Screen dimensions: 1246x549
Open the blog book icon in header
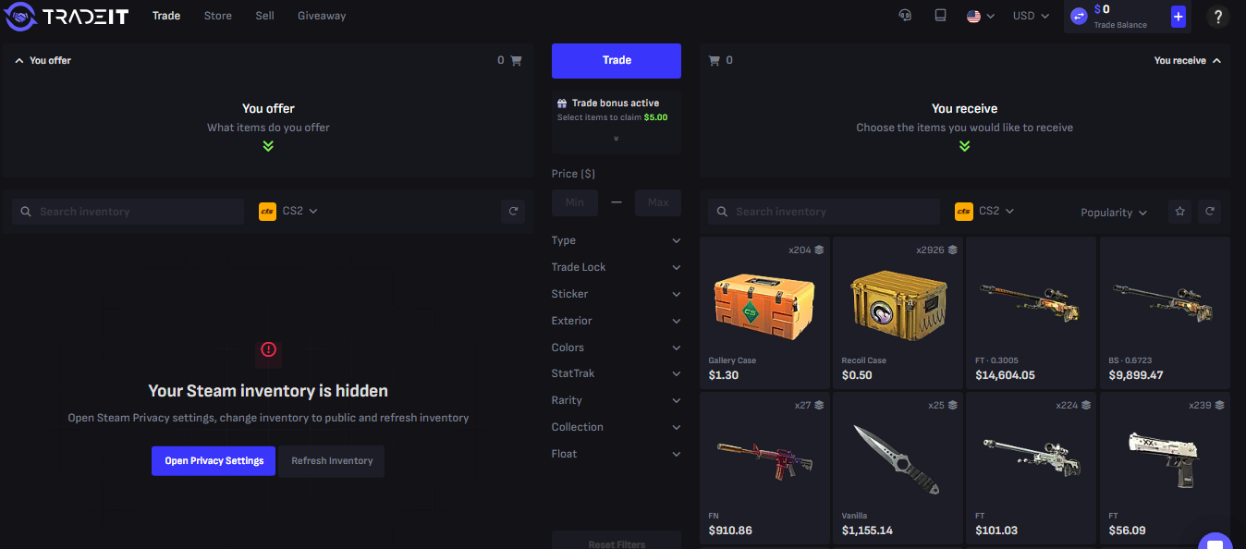tap(940, 16)
